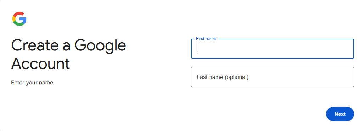The image size is (363, 131).
Task: Click the floating First name label
Action: point(206,39)
